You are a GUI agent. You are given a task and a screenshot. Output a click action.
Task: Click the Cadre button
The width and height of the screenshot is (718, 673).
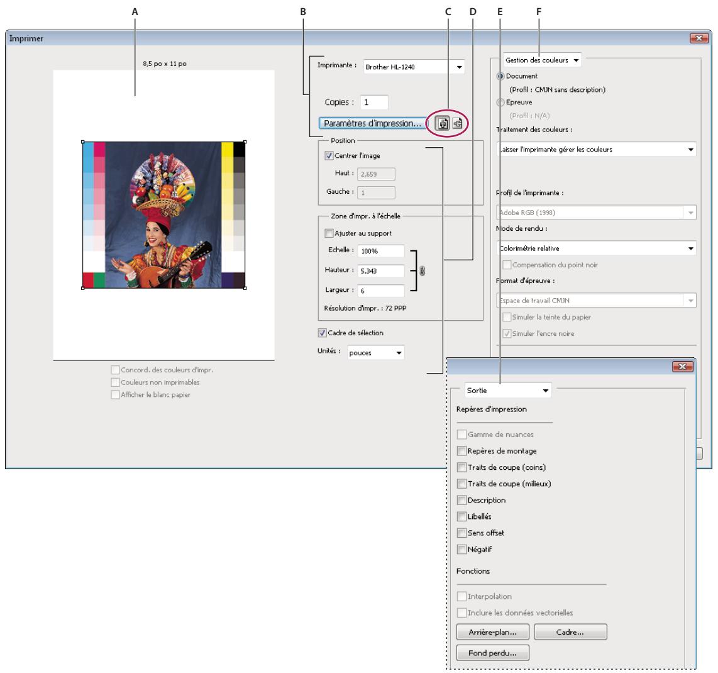[570, 631]
